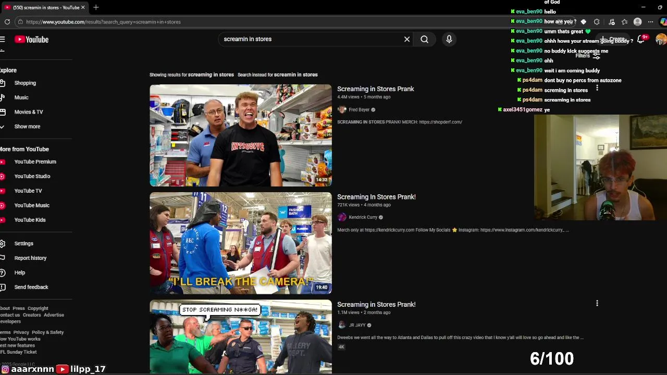Screen dimensions: 667x375
Task: Click Kendrick Curry channel avatar
Action: tap(342, 217)
